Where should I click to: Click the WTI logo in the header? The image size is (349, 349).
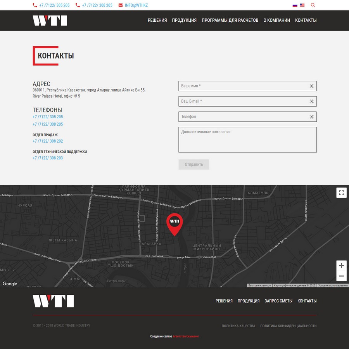[50, 21]
